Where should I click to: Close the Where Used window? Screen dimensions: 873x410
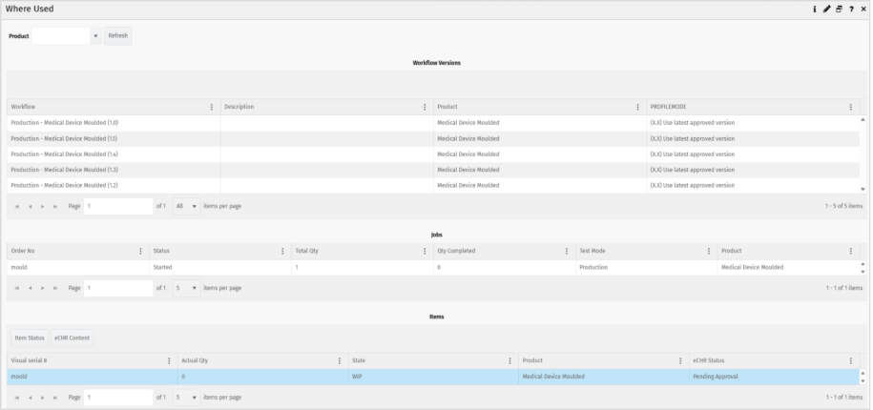click(x=863, y=10)
